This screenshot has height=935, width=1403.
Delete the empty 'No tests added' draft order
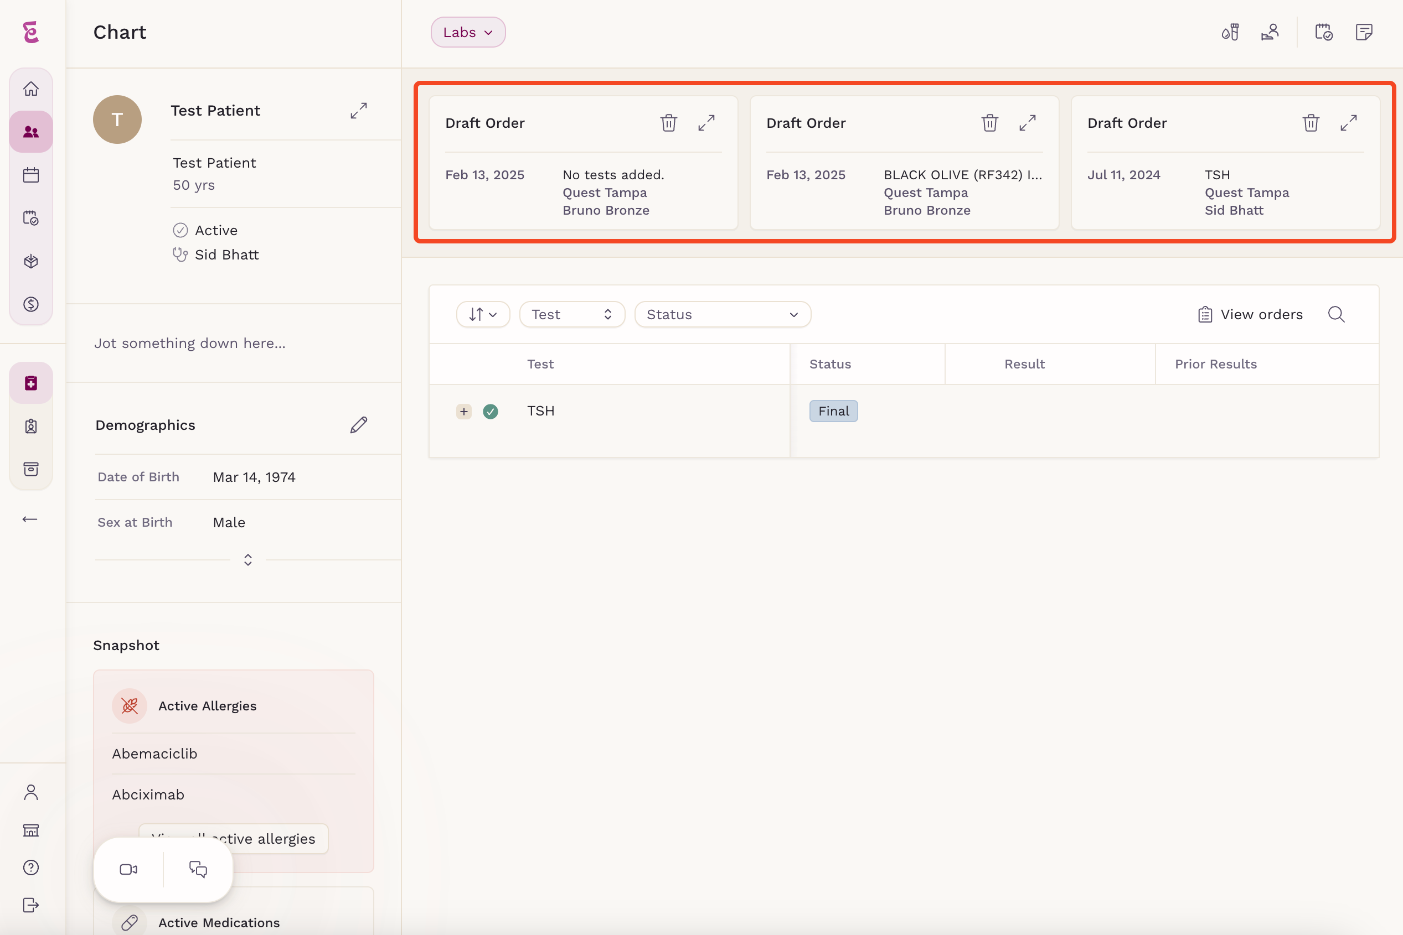[x=668, y=123]
